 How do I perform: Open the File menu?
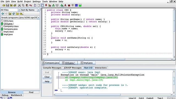coord(2,1)
